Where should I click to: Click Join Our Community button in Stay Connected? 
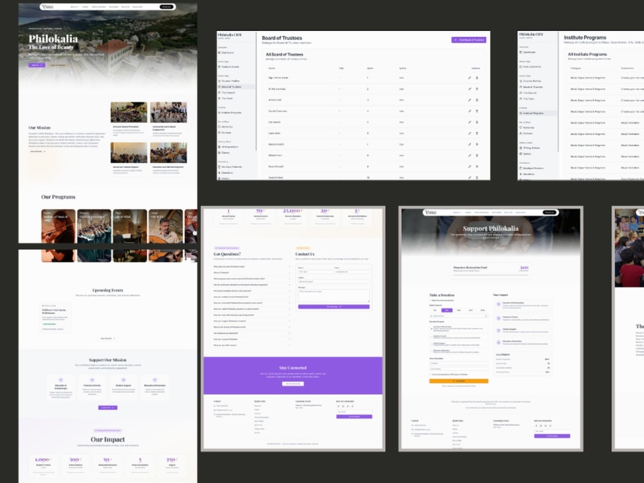(293, 384)
